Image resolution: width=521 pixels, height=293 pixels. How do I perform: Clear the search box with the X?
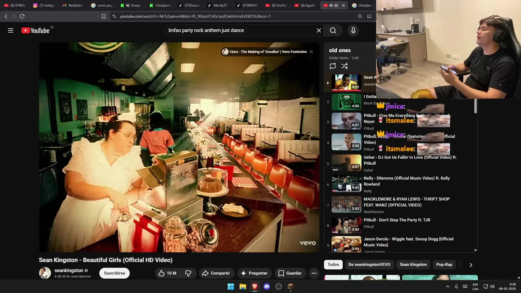[x=319, y=31]
